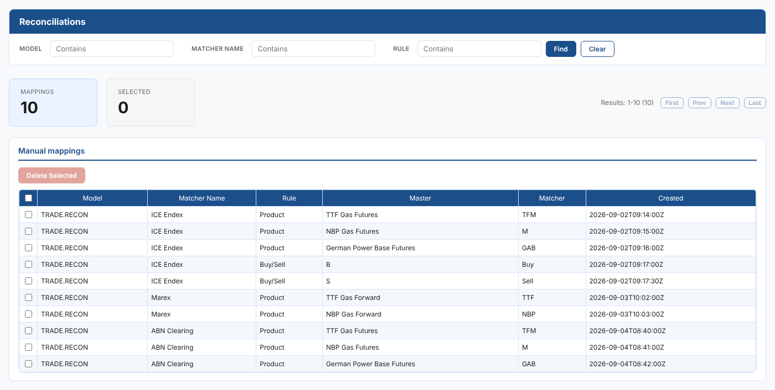Clear the search filters

click(x=597, y=49)
